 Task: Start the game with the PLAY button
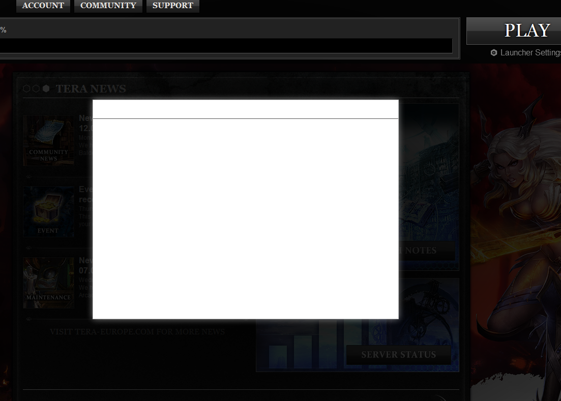tap(514, 30)
